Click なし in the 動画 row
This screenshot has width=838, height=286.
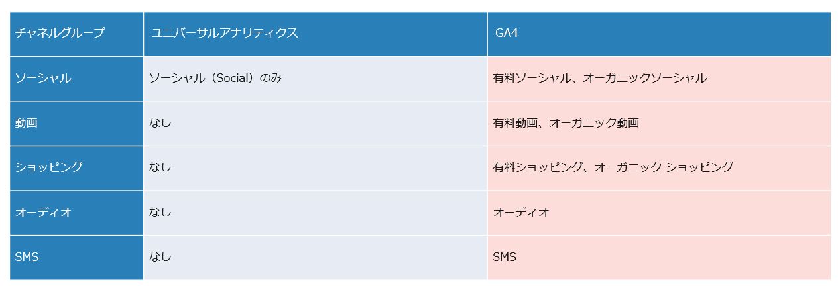[x=160, y=123]
